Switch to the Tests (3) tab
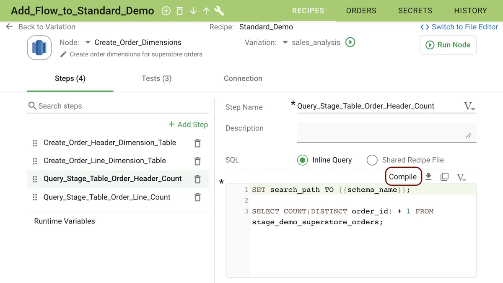 click(x=156, y=78)
